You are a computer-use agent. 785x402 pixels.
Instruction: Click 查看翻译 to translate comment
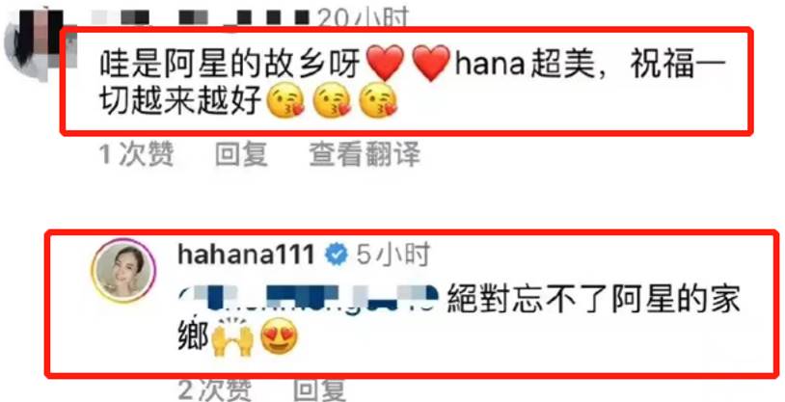pos(365,154)
